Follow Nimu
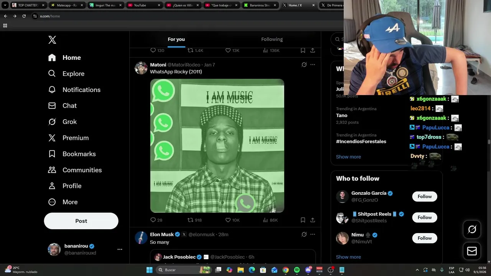Image resolution: width=491 pixels, height=276 pixels. tap(424, 238)
